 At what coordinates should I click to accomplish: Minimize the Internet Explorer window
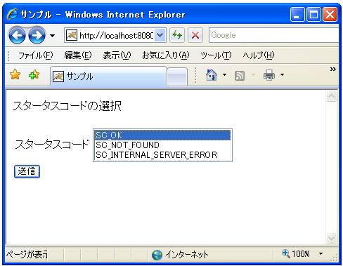click(297, 15)
